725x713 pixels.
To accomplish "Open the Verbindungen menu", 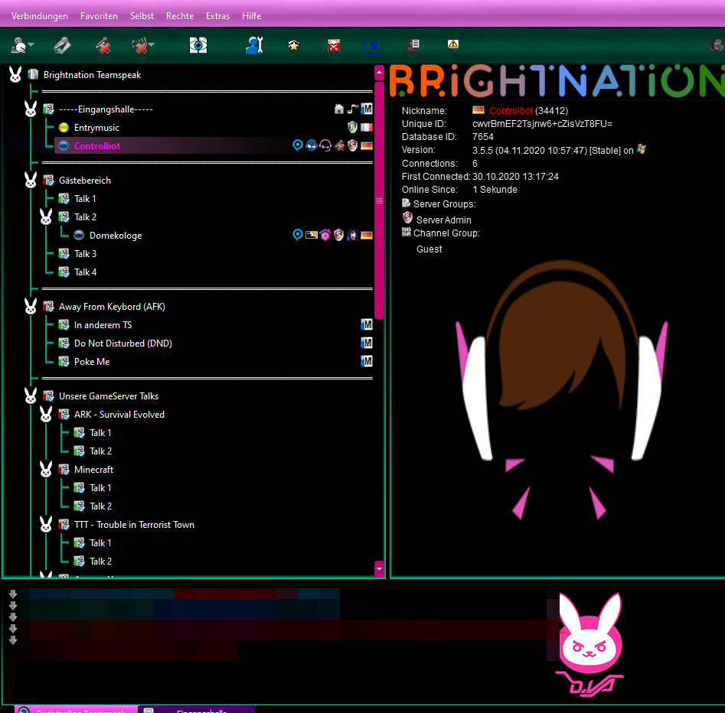I will (40, 16).
